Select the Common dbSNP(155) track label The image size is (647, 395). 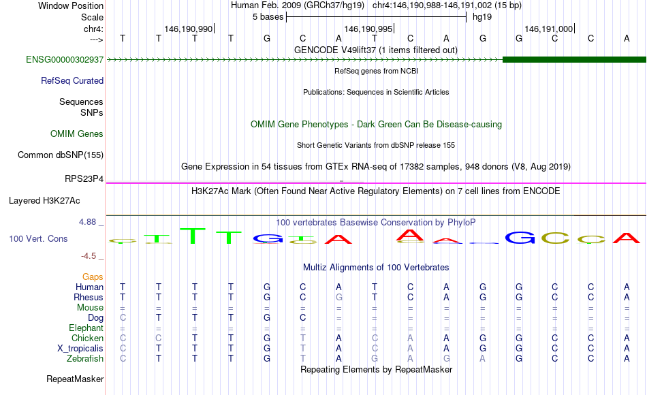point(61,155)
